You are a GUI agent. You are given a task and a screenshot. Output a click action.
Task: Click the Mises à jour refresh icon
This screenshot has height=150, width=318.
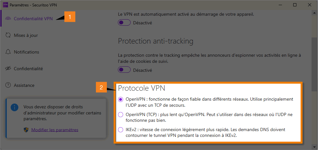(8, 35)
